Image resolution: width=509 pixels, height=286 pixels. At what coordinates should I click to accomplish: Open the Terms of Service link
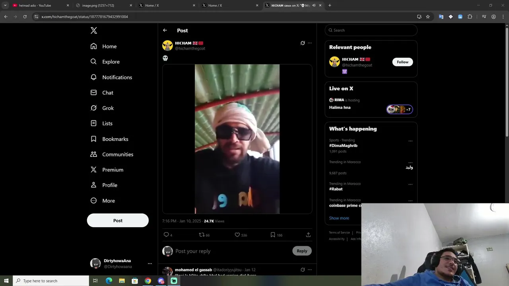point(339,232)
